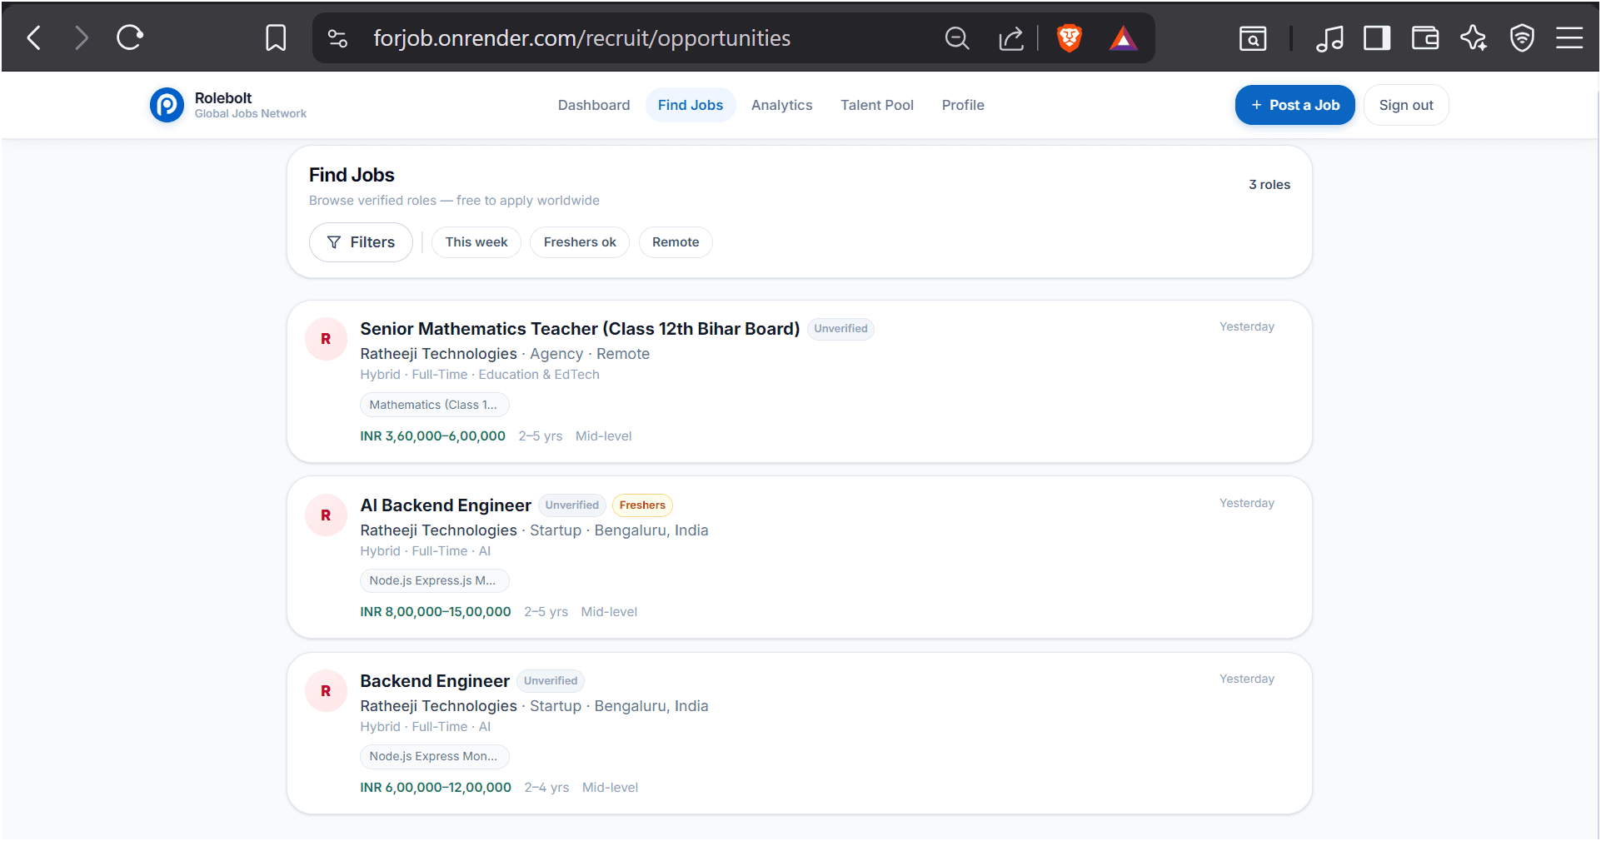Viewport: 1601px width, 841px height.
Task: Toggle the browser sidebar panel icon
Action: 1377,38
